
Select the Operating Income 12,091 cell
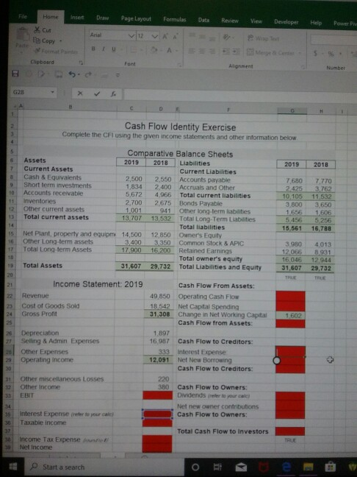[x=159, y=359]
